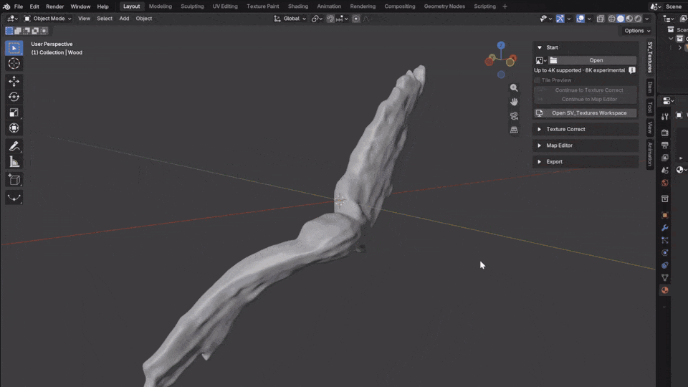The width and height of the screenshot is (688, 387).
Task: Open the pivot point dropdown
Action: click(317, 19)
